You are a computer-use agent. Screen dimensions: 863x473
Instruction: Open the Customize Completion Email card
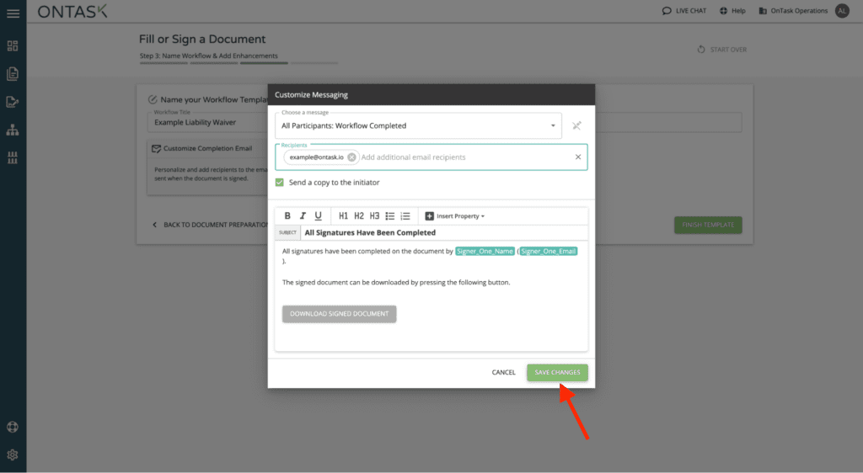point(207,168)
